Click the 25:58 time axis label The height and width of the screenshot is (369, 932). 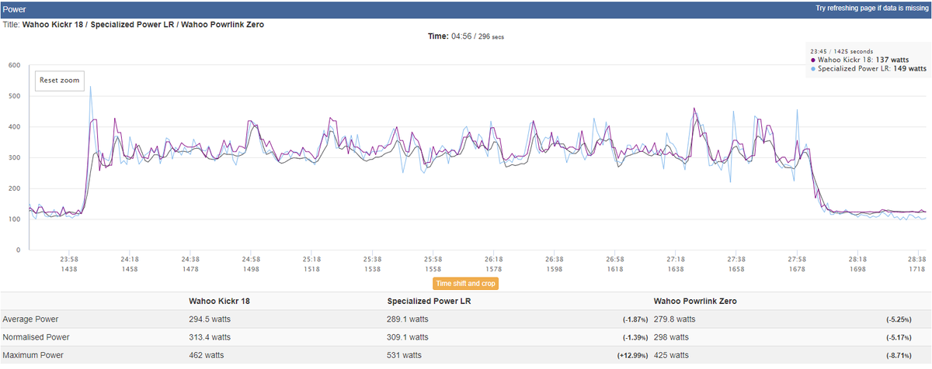433,259
